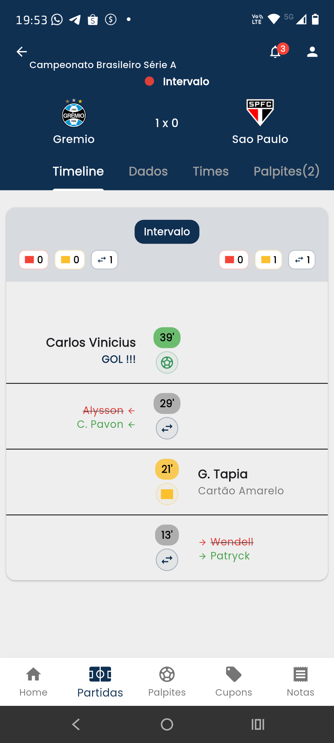Open the Palpites(2) tab
Image resolution: width=334 pixels, height=743 pixels.
286,171
